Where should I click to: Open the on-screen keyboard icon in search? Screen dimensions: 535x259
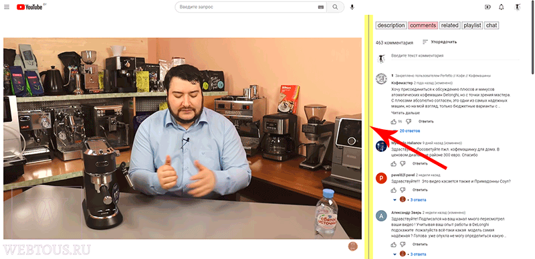321,7
